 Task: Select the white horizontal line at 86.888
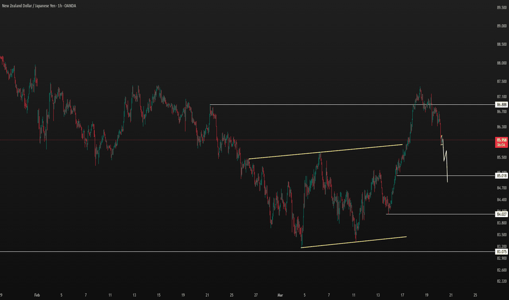click(352, 104)
